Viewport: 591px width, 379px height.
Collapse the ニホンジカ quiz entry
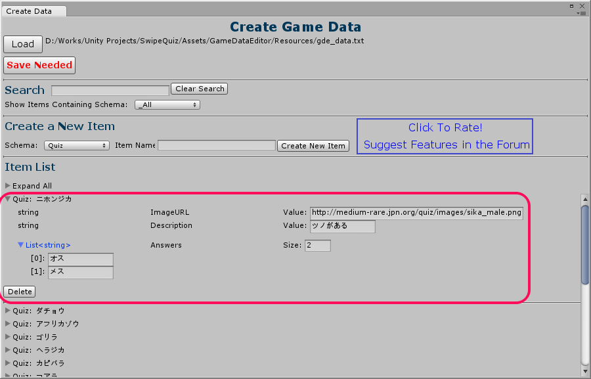(x=7, y=199)
